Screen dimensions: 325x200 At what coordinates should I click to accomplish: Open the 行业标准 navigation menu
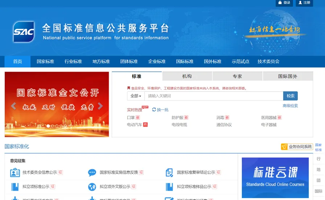point(73,61)
